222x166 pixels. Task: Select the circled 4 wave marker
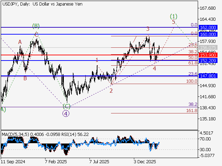66,113
